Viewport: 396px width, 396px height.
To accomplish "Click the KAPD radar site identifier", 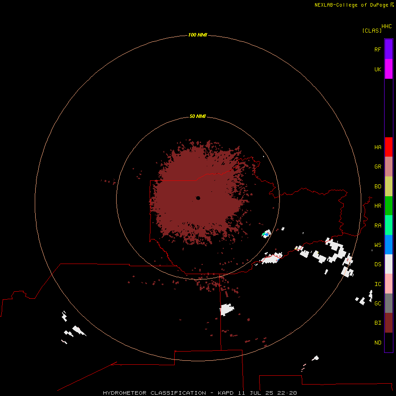I will click(x=226, y=393).
